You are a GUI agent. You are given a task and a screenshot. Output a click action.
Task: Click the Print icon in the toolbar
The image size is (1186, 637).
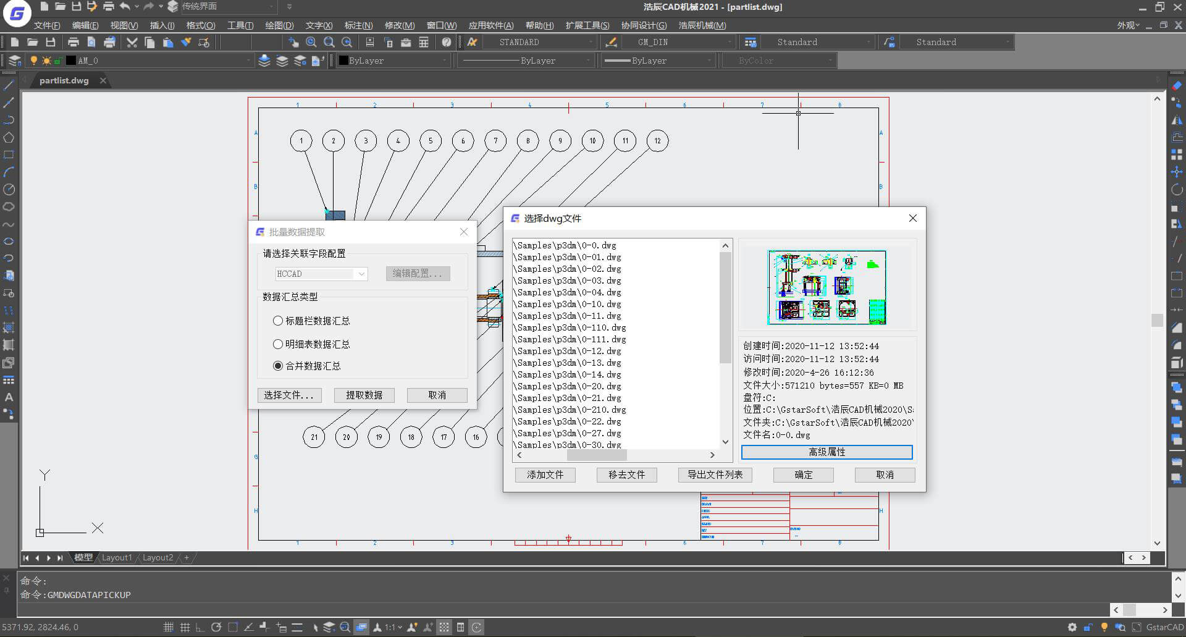pyautogui.click(x=74, y=42)
